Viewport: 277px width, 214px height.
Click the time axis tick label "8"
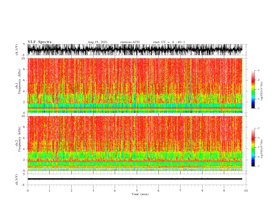[x=202, y=191]
